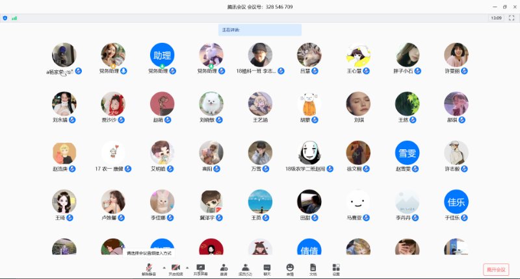Open the Members list (成员 52)
Viewport: 520px width, 279px height.
pyautogui.click(x=245, y=269)
